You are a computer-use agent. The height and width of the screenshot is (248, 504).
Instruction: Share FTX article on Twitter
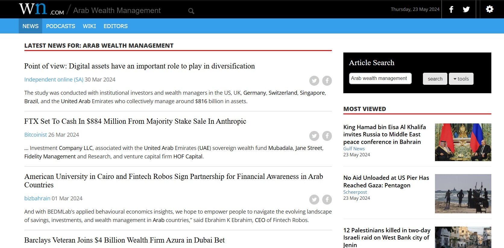tap(314, 136)
